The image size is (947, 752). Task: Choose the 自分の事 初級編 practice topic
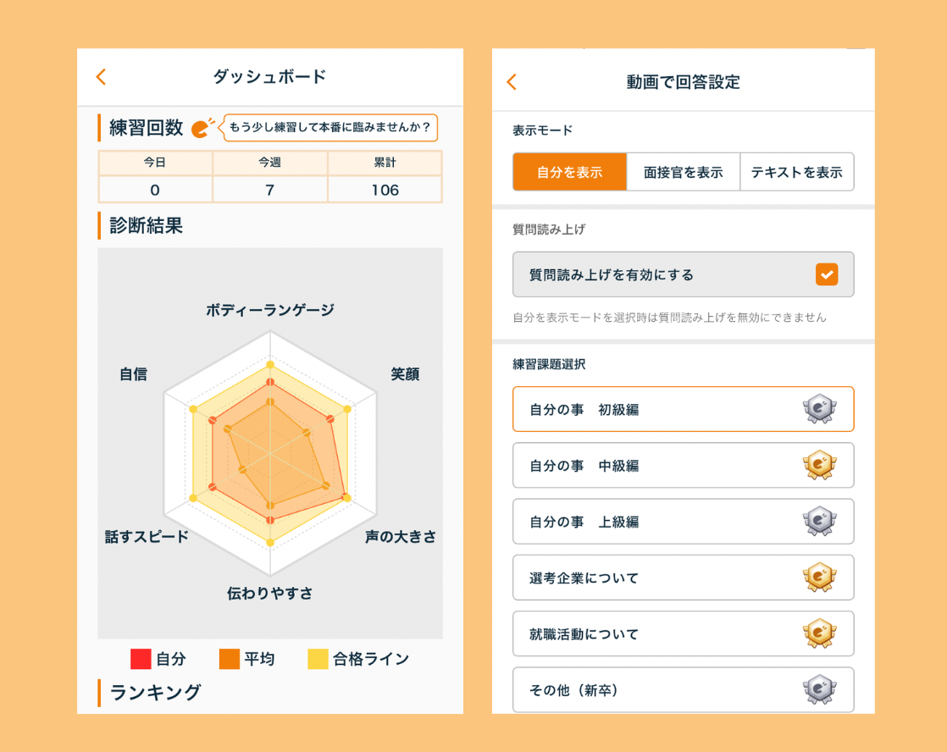pos(652,410)
